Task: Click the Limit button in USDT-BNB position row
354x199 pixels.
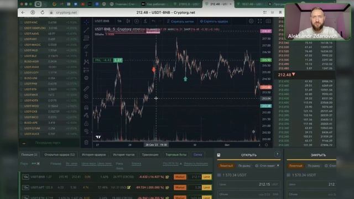Action: click(206, 177)
